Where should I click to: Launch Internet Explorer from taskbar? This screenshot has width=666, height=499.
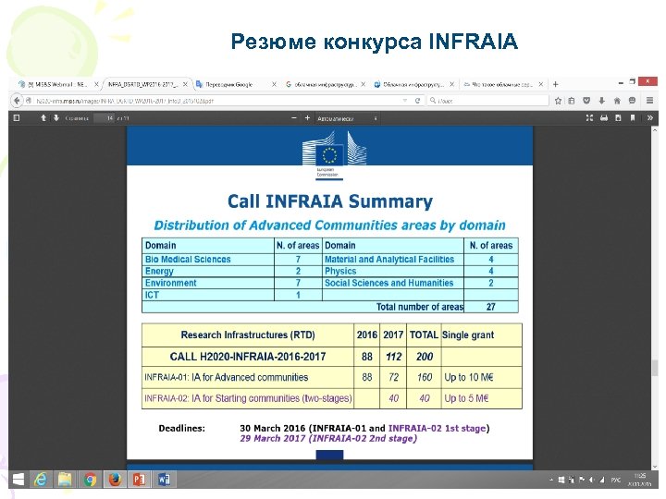41,480
